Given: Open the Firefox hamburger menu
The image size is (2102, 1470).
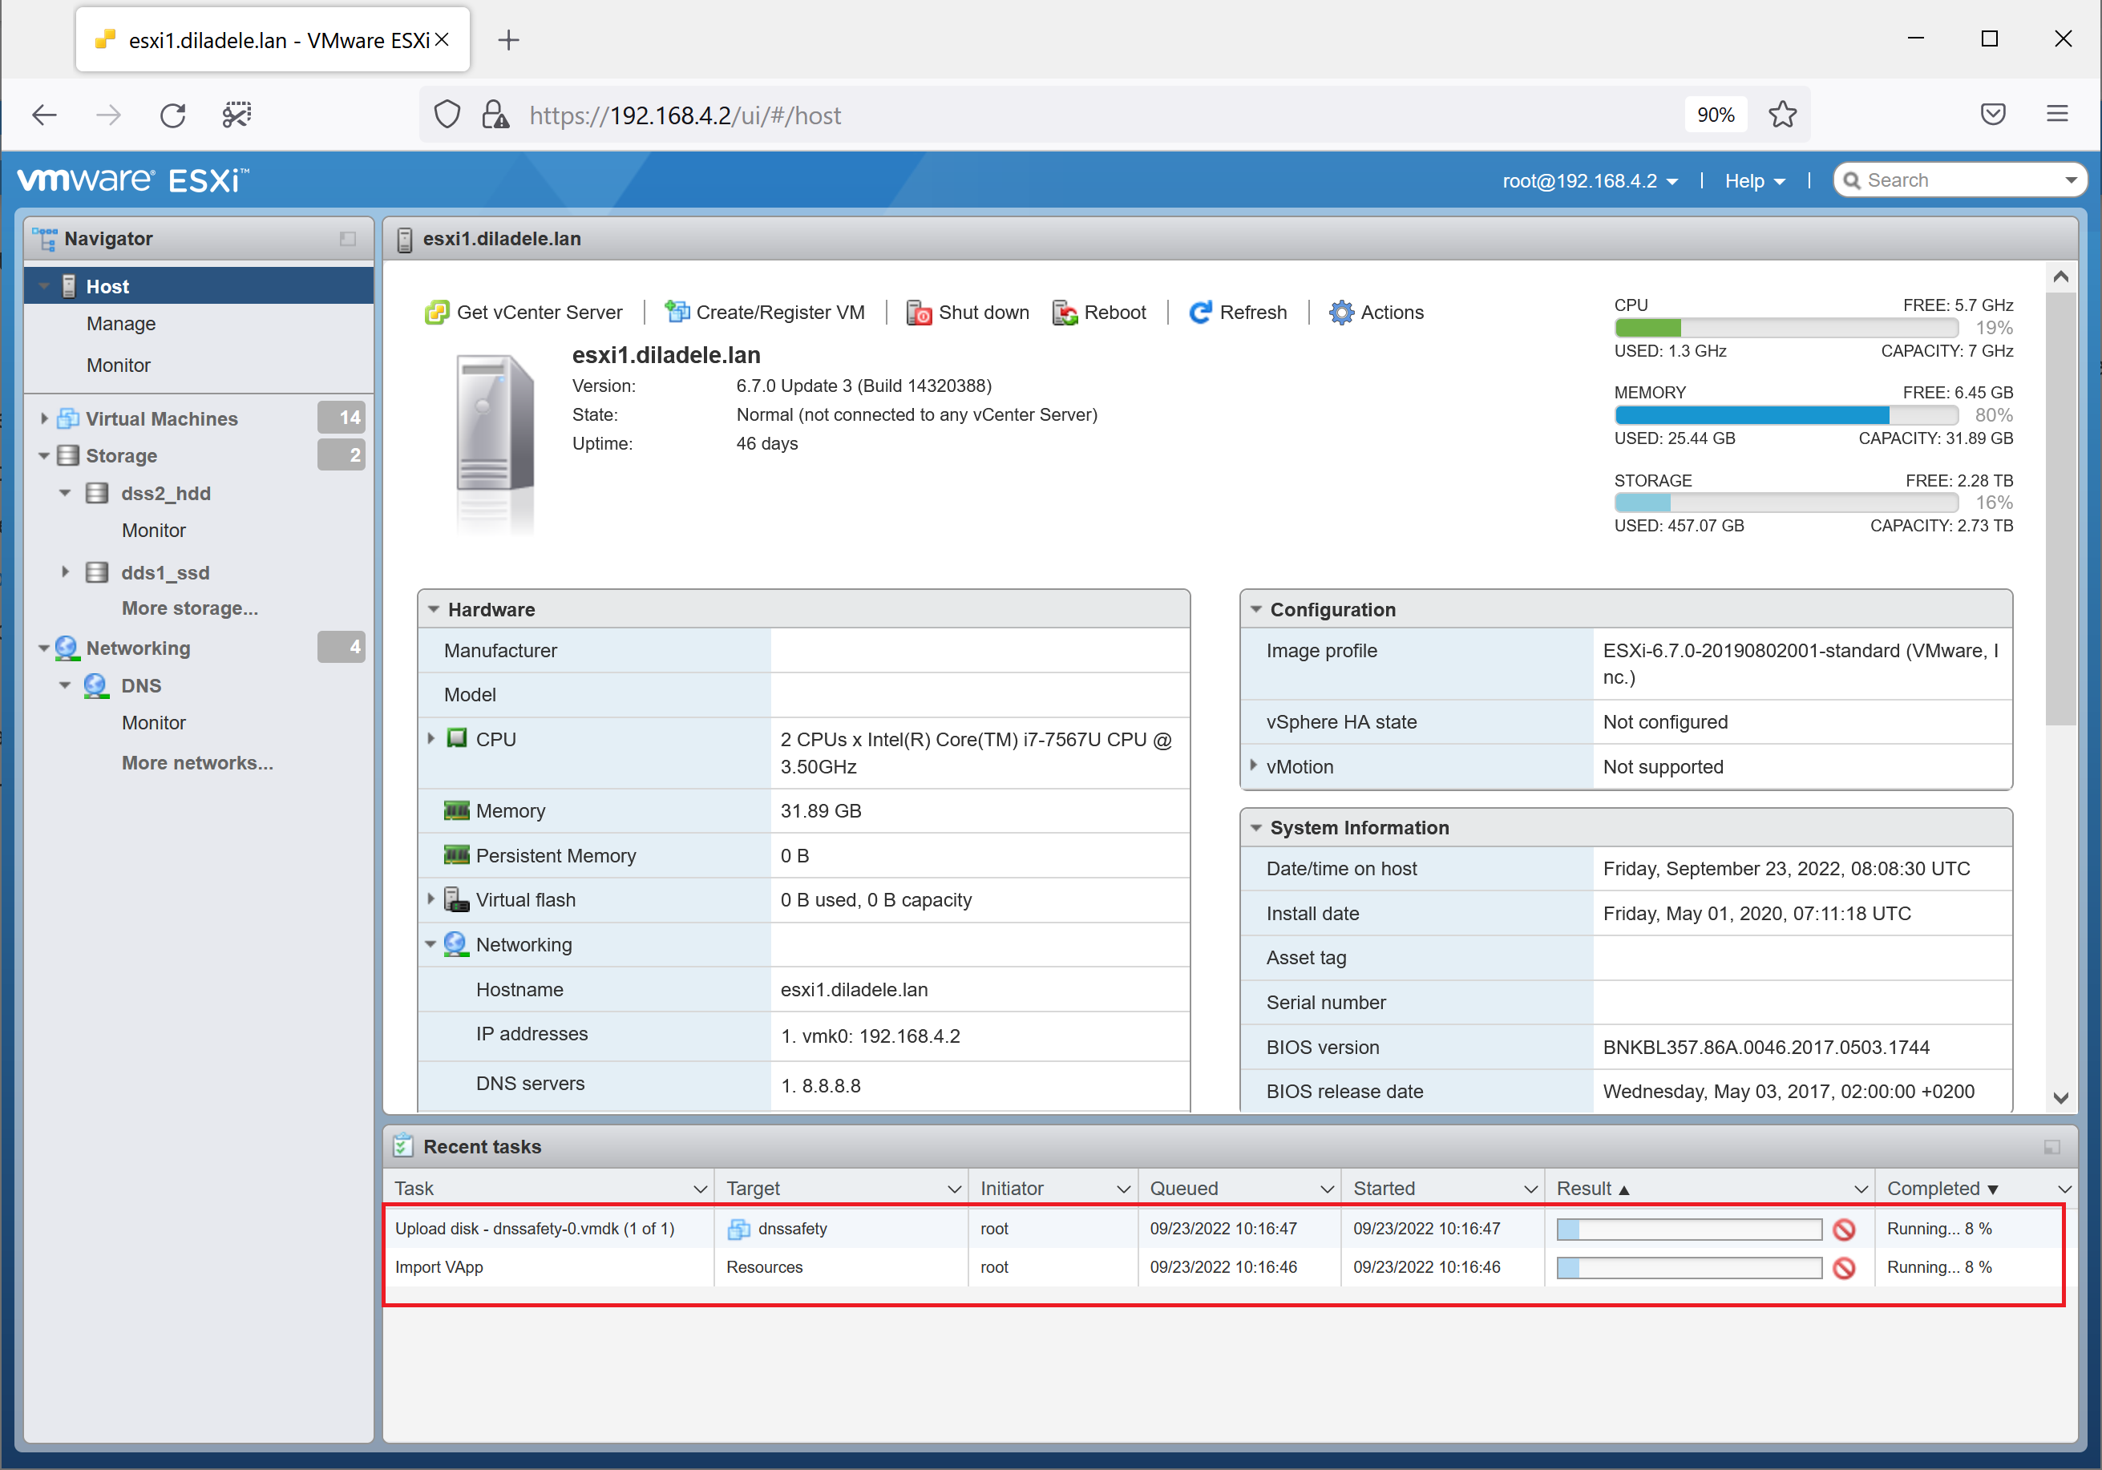Looking at the screenshot, I should pos(2057,115).
